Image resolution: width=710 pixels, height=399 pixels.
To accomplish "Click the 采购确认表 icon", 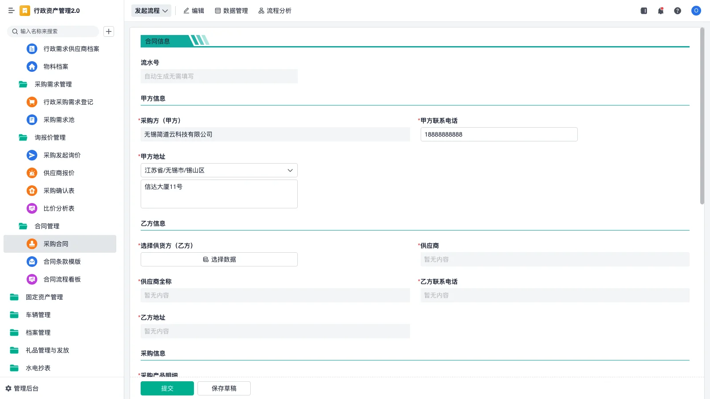I will [x=32, y=191].
